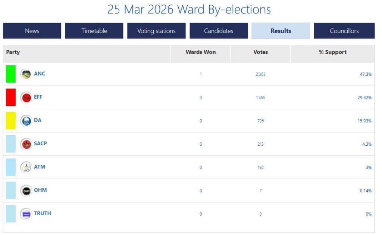Image resolution: width=382 pixels, height=235 pixels.
Task: Click the EFF party logo icon
Action: [26, 98]
